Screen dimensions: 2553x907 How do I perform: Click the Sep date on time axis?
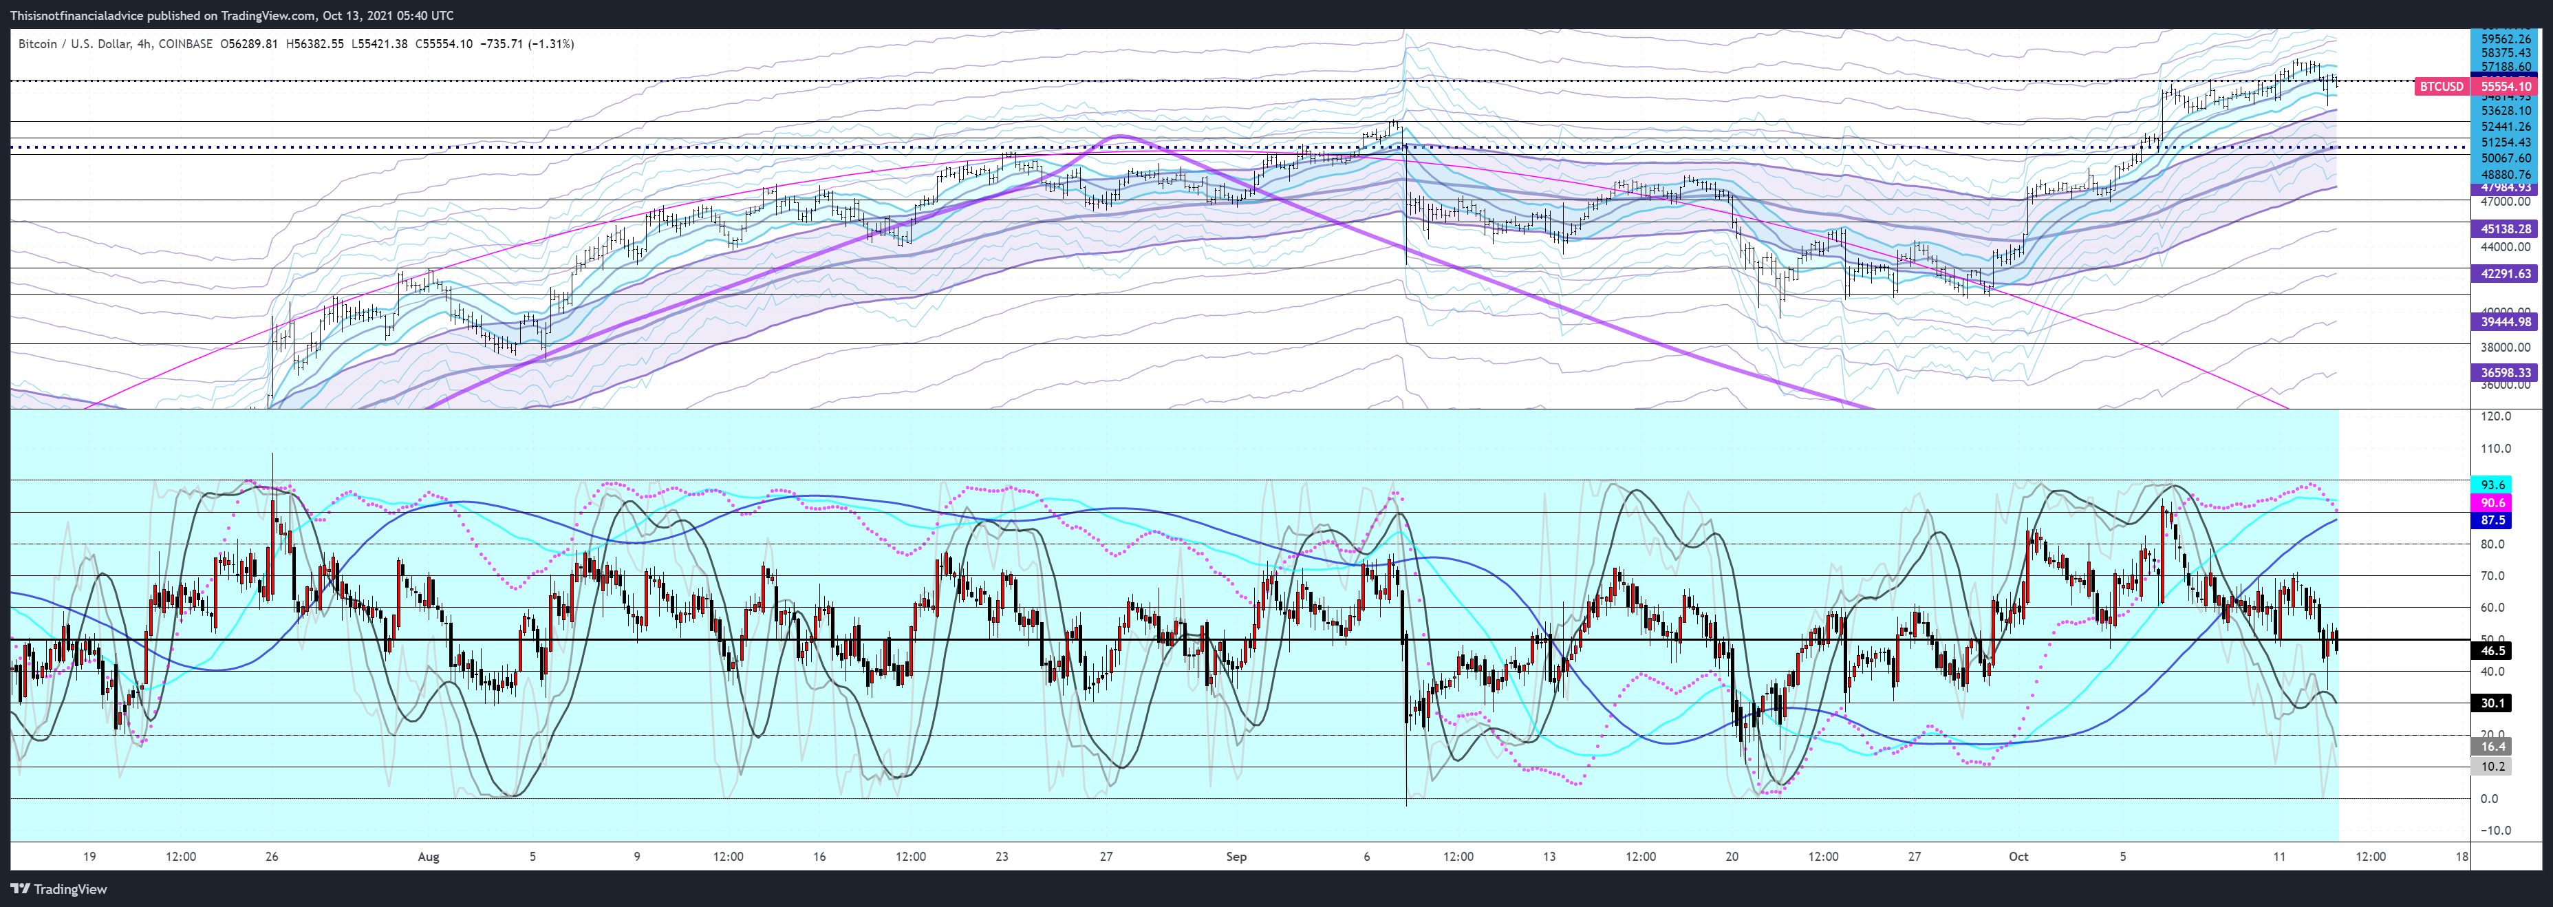(1236, 857)
